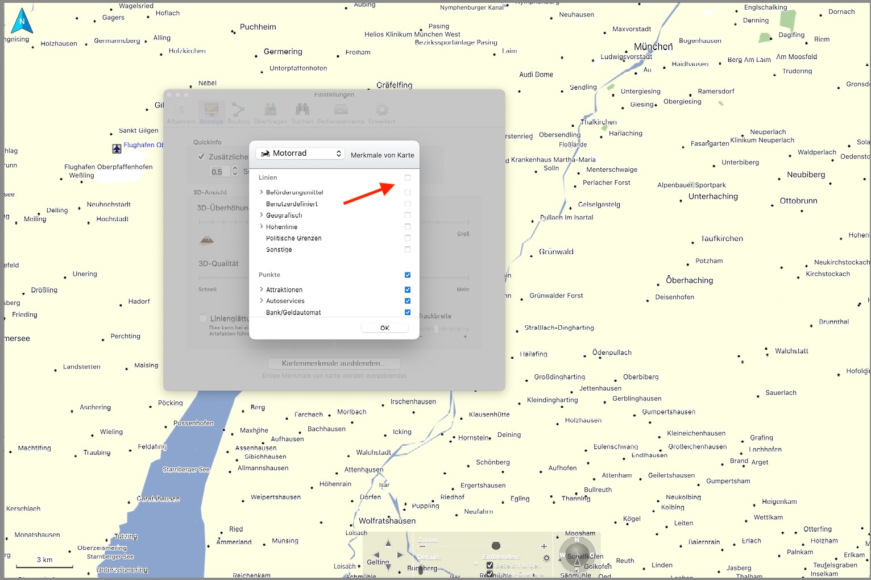This screenshot has width=871, height=580.
Task: Expand the Attraktionen tree row
Action: click(x=262, y=289)
